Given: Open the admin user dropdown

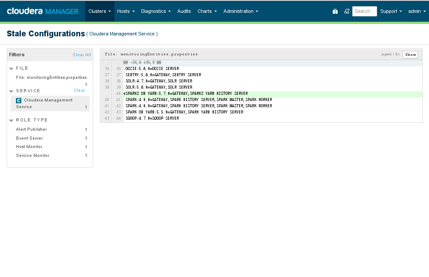Looking at the screenshot, I should [x=417, y=11].
